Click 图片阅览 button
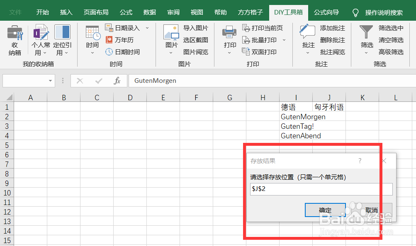The height and width of the screenshot is (246, 416). pos(195,52)
